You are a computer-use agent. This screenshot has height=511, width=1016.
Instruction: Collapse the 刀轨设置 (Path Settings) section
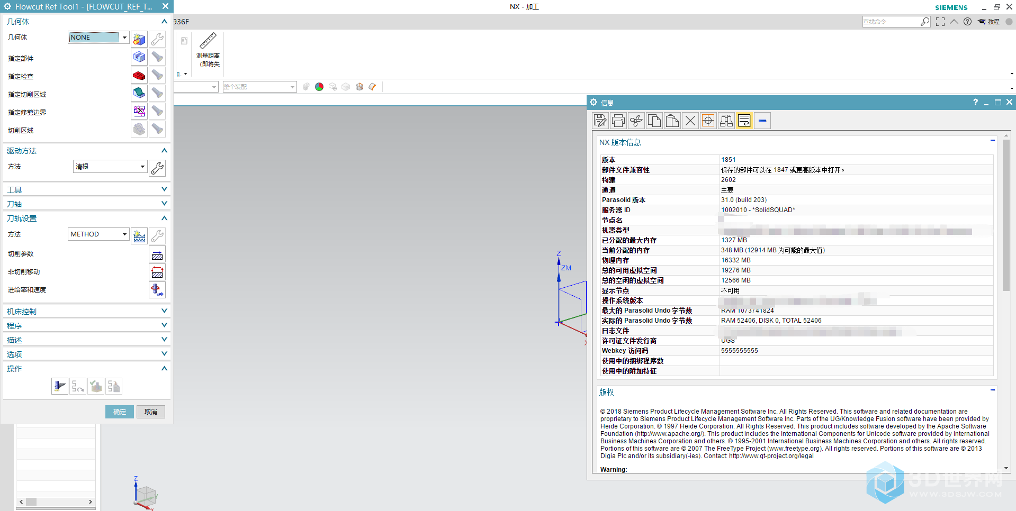coord(164,218)
